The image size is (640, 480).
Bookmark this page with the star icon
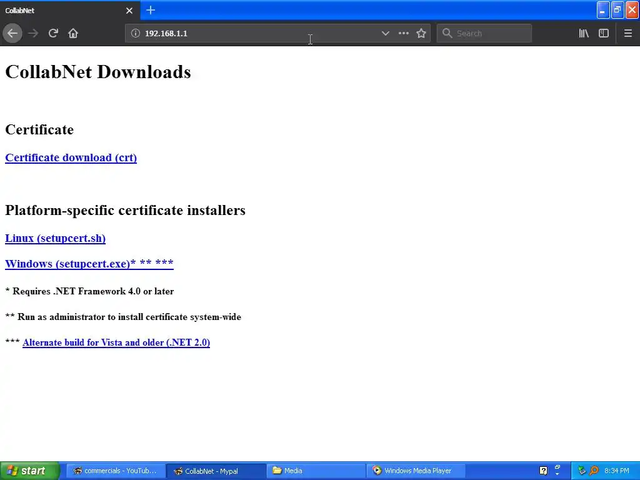coord(421,33)
